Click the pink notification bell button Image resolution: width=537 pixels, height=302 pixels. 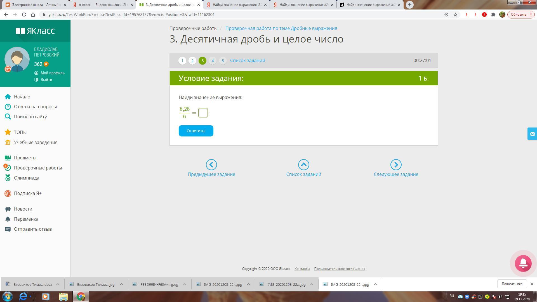point(523,263)
